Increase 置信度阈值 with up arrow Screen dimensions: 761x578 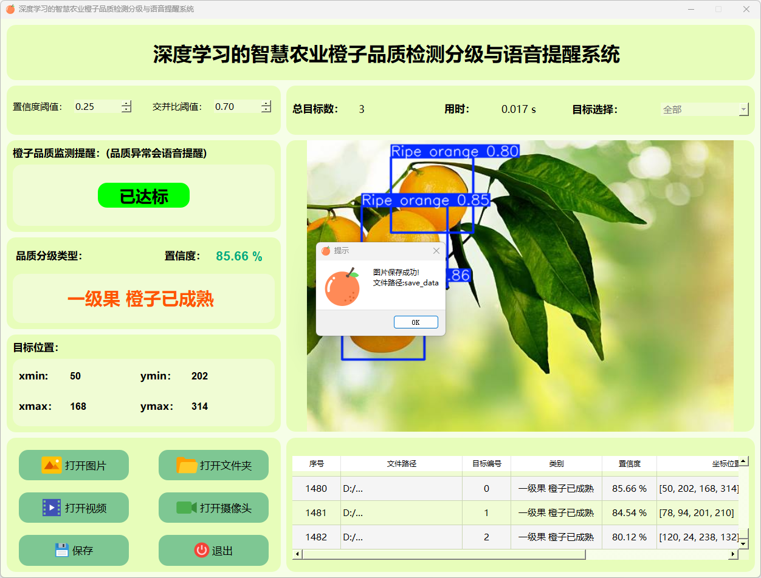pos(126,103)
